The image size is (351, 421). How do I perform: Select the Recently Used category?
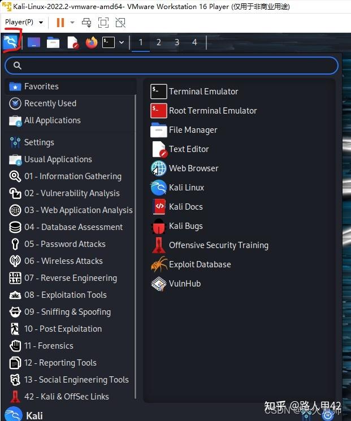click(70, 103)
